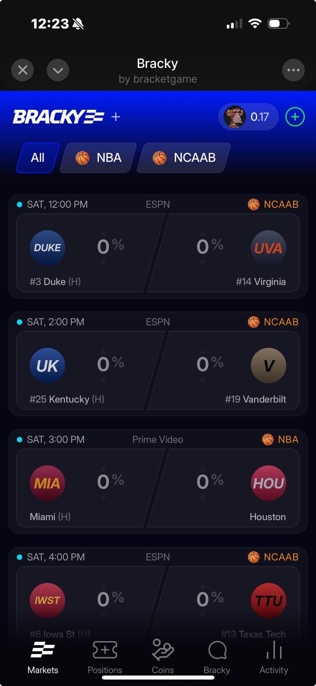Tap the green circled plus icon
316x686 pixels.
[x=295, y=117]
